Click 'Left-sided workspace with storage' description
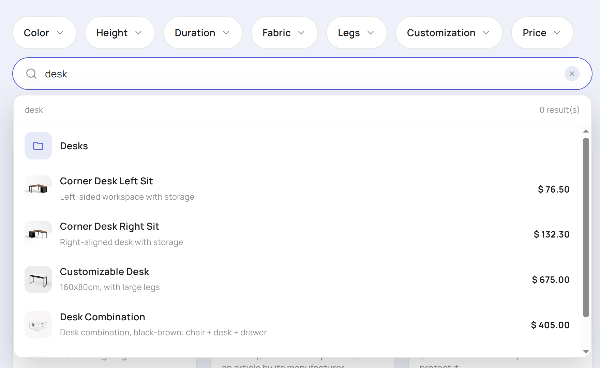This screenshot has height=368, width=600. click(127, 197)
